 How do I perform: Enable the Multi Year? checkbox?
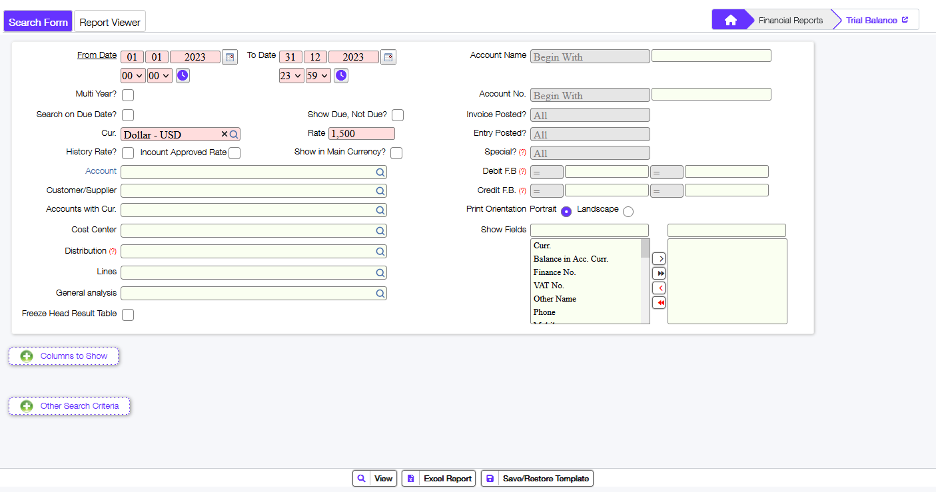coord(128,95)
